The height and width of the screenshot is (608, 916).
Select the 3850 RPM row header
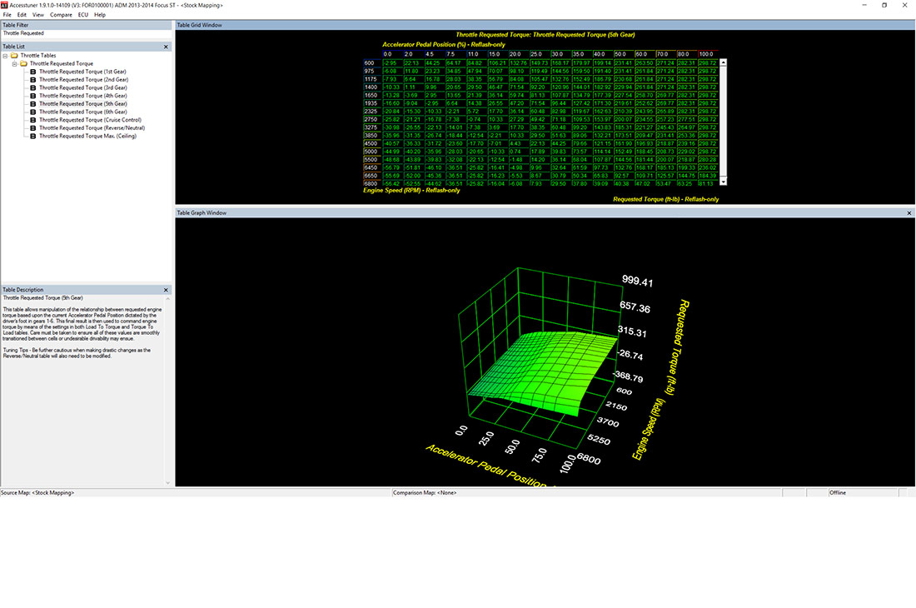372,136
